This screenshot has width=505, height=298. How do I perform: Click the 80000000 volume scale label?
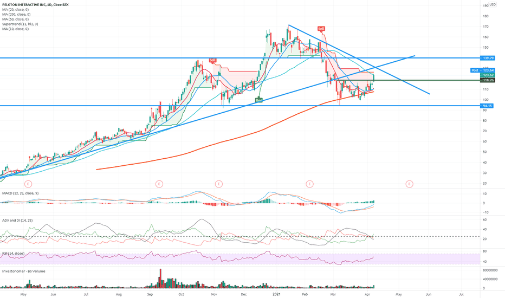[490, 270]
